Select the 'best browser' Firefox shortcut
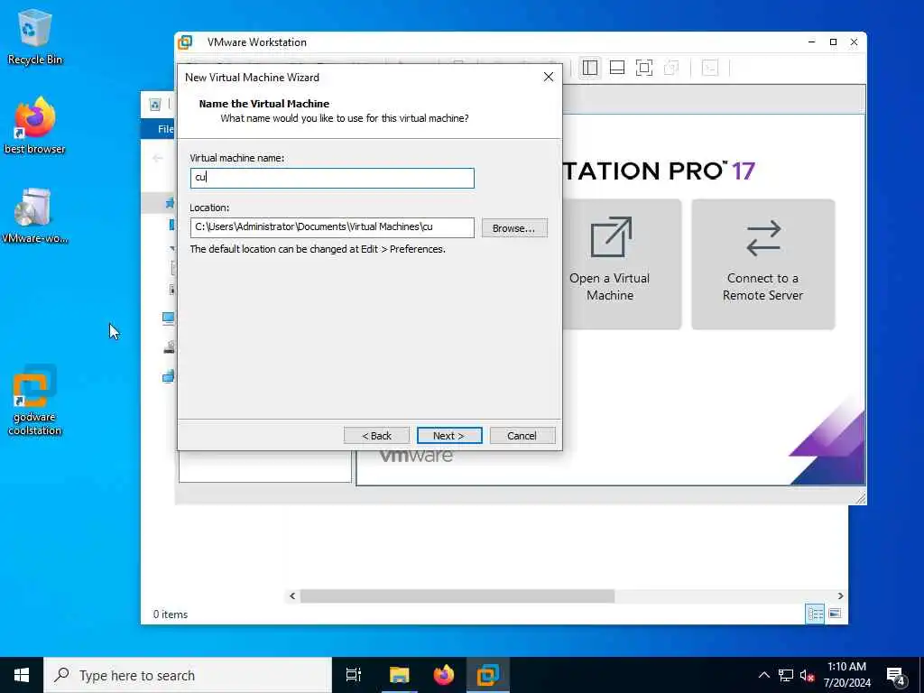Image resolution: width=924 pixels, height=693 pixels. click(x=34, y=125)
